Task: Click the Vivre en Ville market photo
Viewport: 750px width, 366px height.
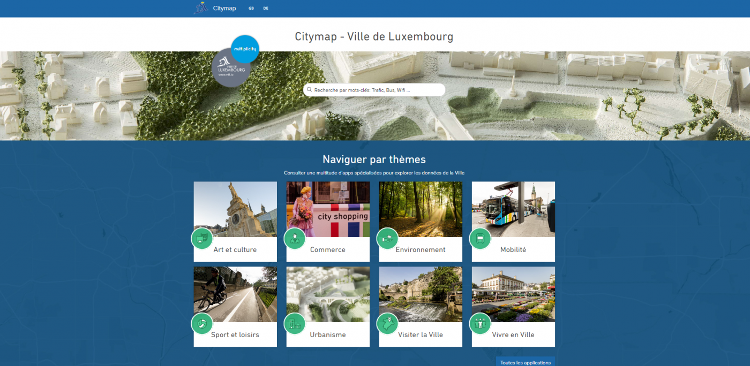Action: tap(513, 294)
